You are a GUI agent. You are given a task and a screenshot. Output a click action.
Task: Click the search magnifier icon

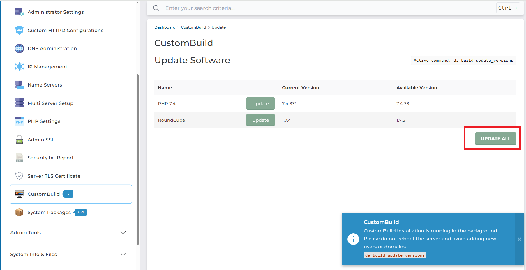[156, 8]
